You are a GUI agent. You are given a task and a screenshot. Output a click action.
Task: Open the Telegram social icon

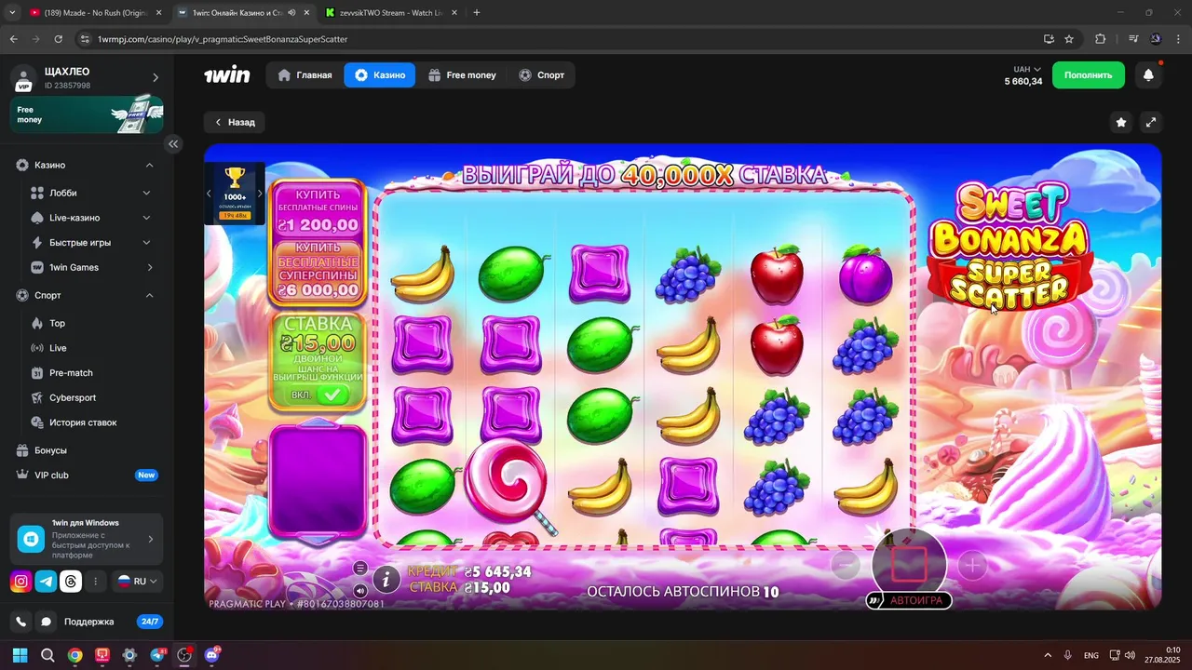coord(46,582)
